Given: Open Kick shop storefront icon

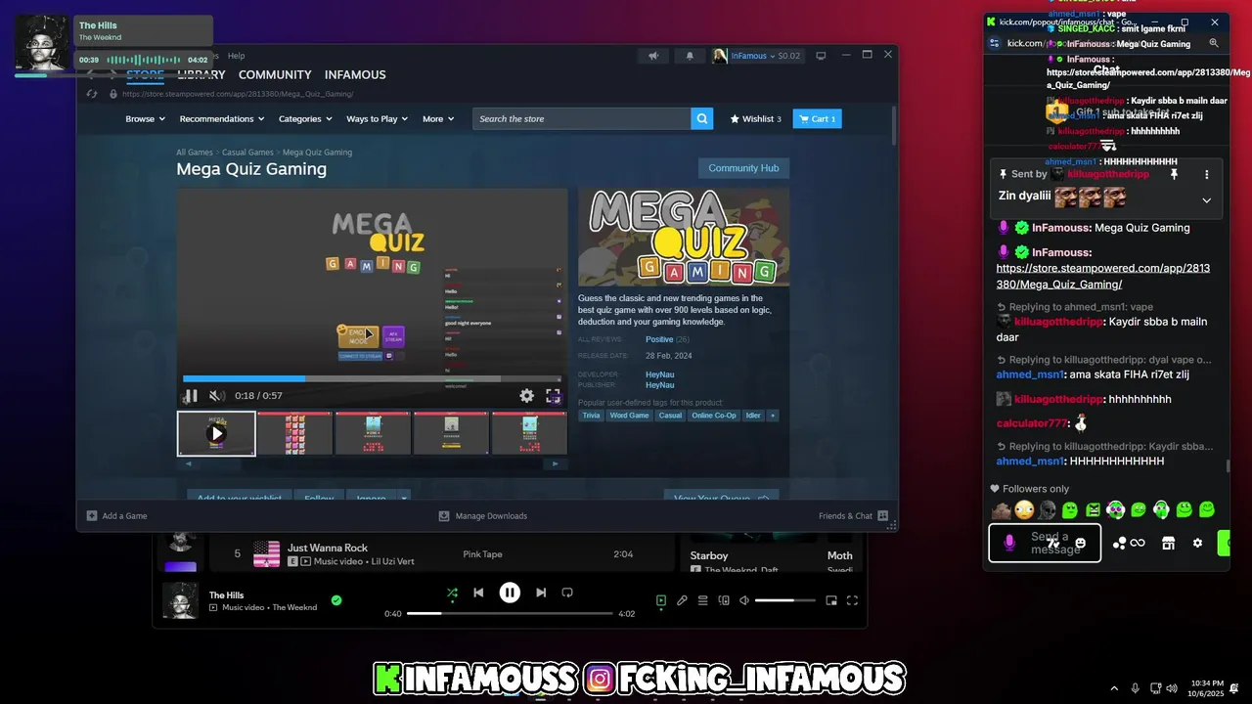Looking at the screenshot, I should click(1168, 543).
